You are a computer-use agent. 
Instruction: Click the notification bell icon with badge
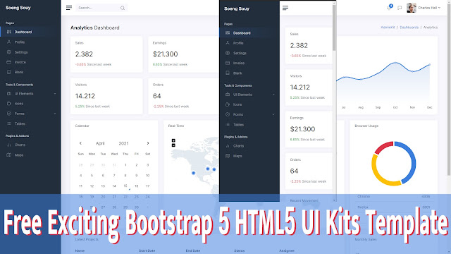389,8
